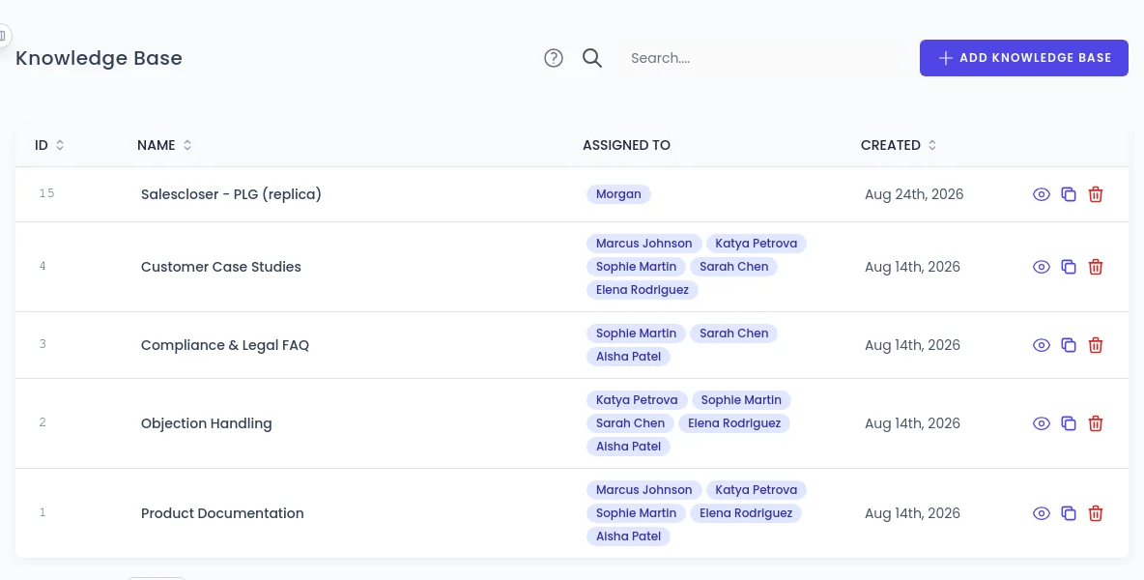This screenshot has height=580, width=1144.
Task: Toggle the sidebar collapse handle
Action: pyautogui.click(x=3, y=35)
